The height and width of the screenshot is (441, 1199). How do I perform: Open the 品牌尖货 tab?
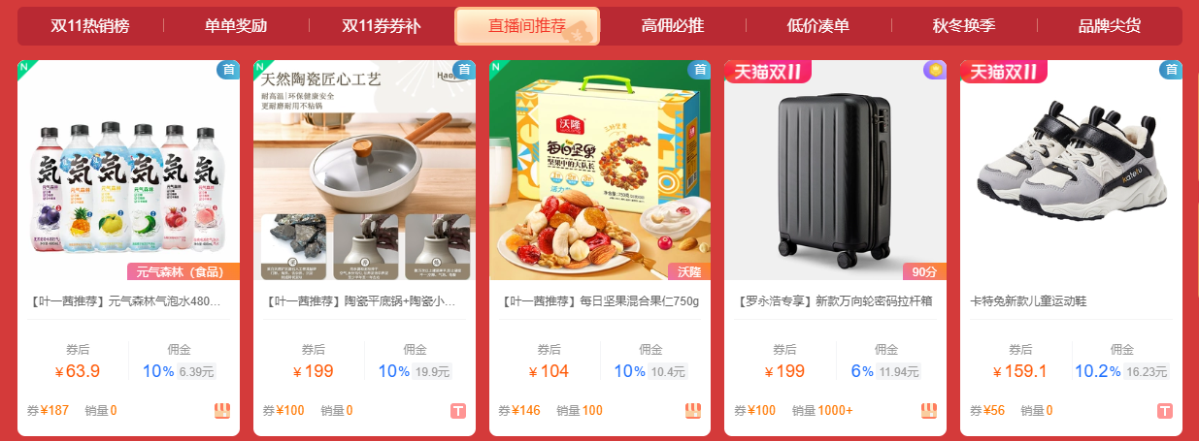click(1110, 26)
